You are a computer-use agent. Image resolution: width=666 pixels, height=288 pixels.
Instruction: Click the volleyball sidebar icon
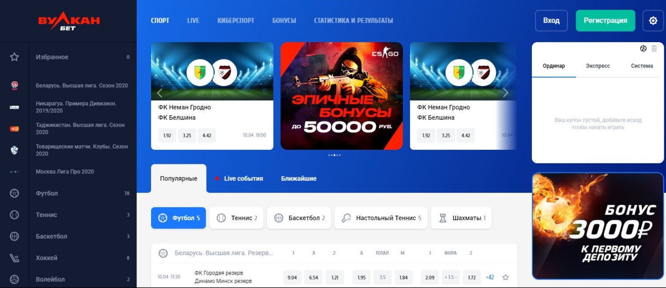point(14,279)
